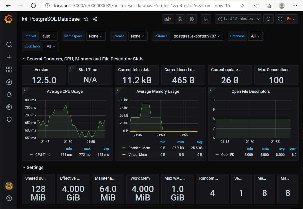
Task: Click info icon on Start Time panel
Action: point(71,68)
